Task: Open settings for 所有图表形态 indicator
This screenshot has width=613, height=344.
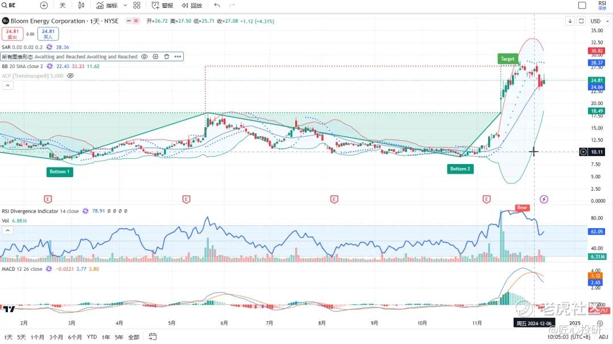Action: click(156, 57)
